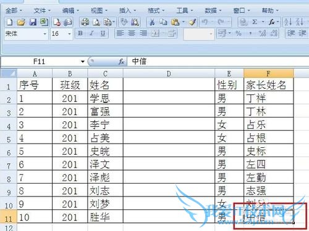Click the permission document icon with red mark
The height and width of the screenshot is (231, 309).
[57, 22]
